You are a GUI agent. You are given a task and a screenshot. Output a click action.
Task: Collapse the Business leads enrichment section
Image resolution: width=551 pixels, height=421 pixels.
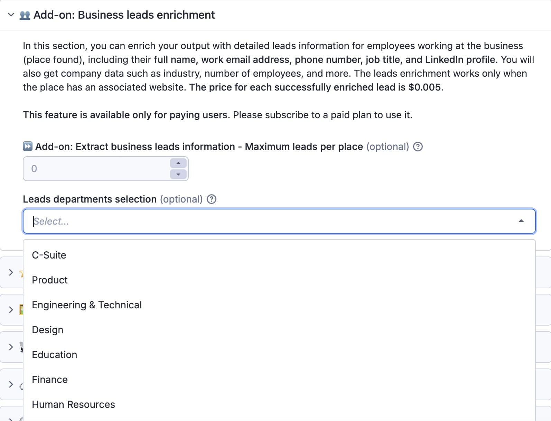[x=10, y=15]
